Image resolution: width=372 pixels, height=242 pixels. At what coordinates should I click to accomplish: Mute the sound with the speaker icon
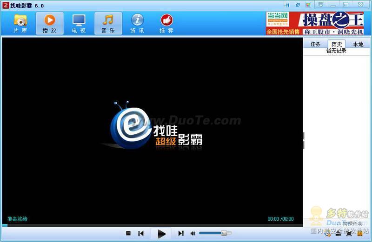coord(193,234)
